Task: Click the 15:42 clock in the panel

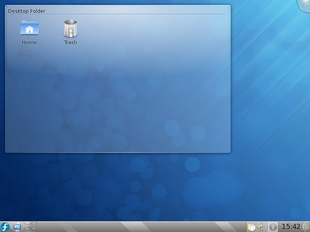Action: click(291, 227)
